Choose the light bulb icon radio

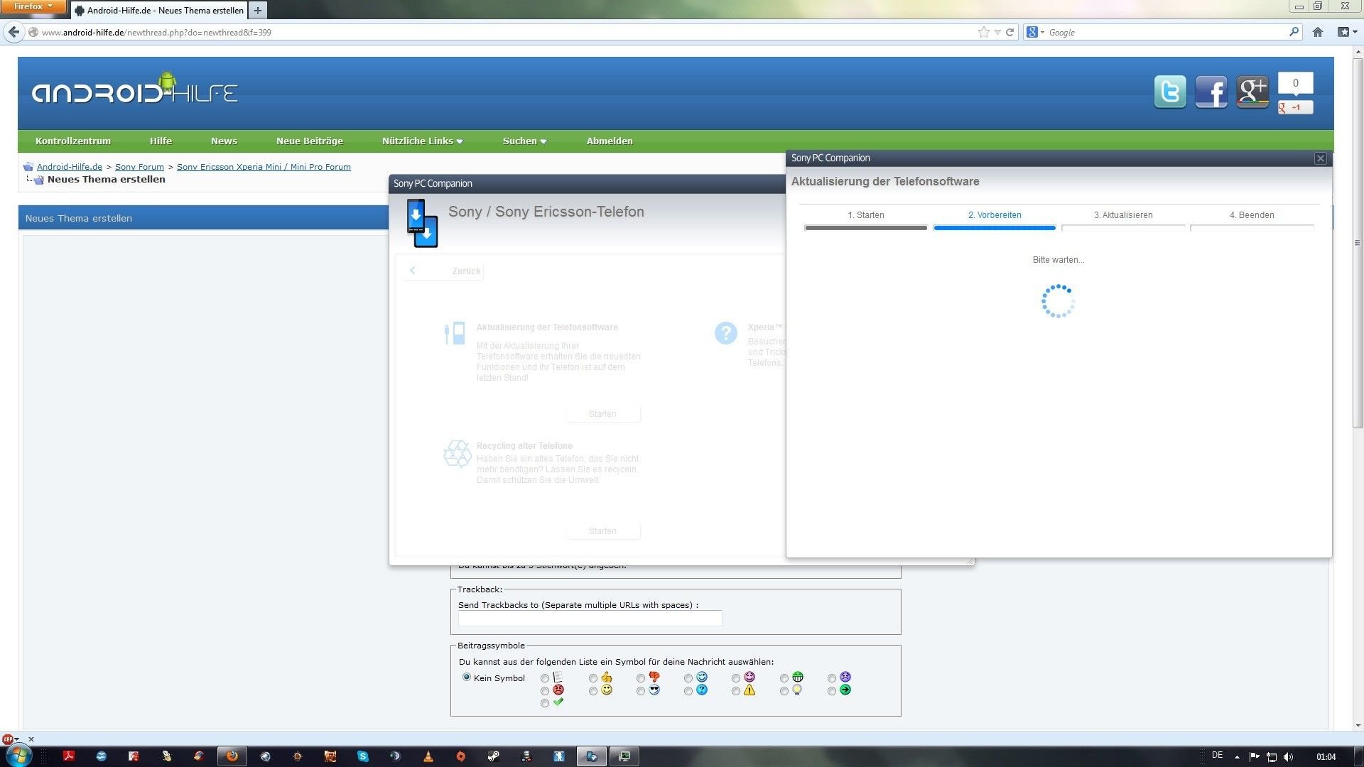[x=784, y=691]
